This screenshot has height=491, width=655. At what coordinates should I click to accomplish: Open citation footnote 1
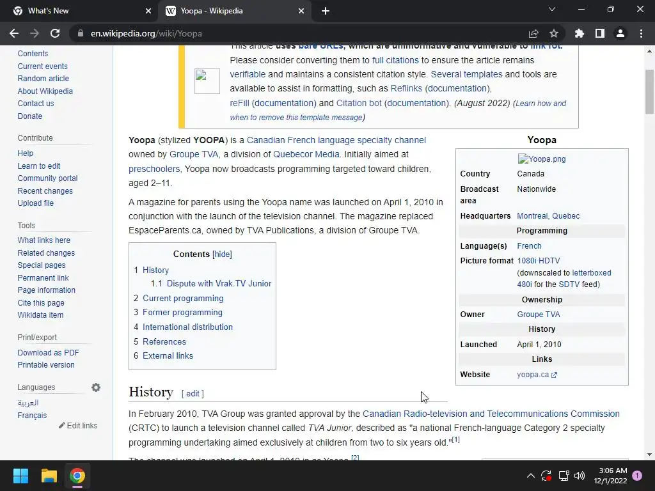(455, 439)
